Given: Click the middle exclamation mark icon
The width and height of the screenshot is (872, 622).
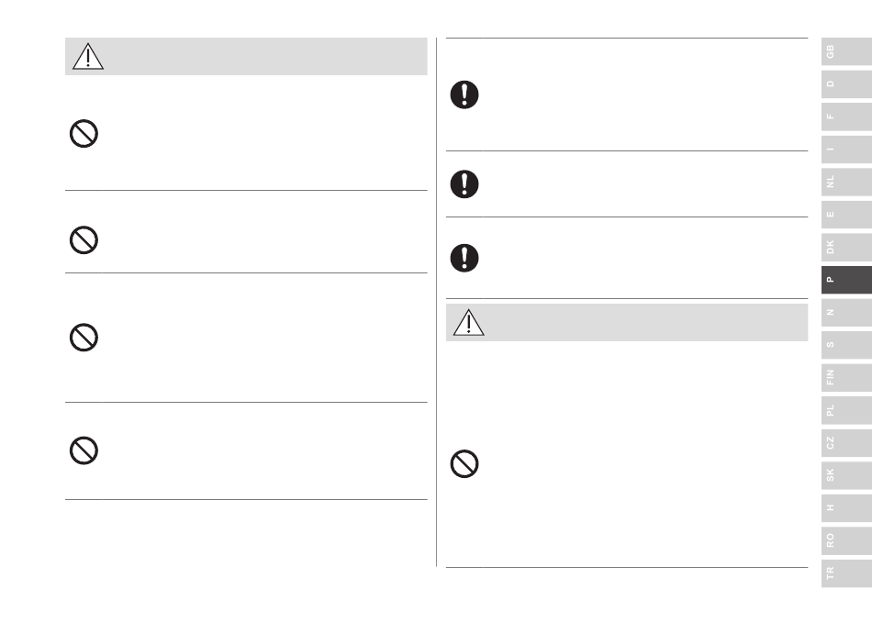Looking at the screenshot, I should point(464,184).
